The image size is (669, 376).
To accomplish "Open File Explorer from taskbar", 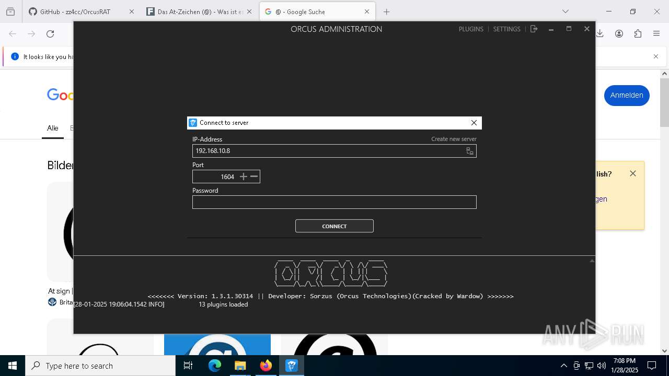I will click(x=240, y=366).
